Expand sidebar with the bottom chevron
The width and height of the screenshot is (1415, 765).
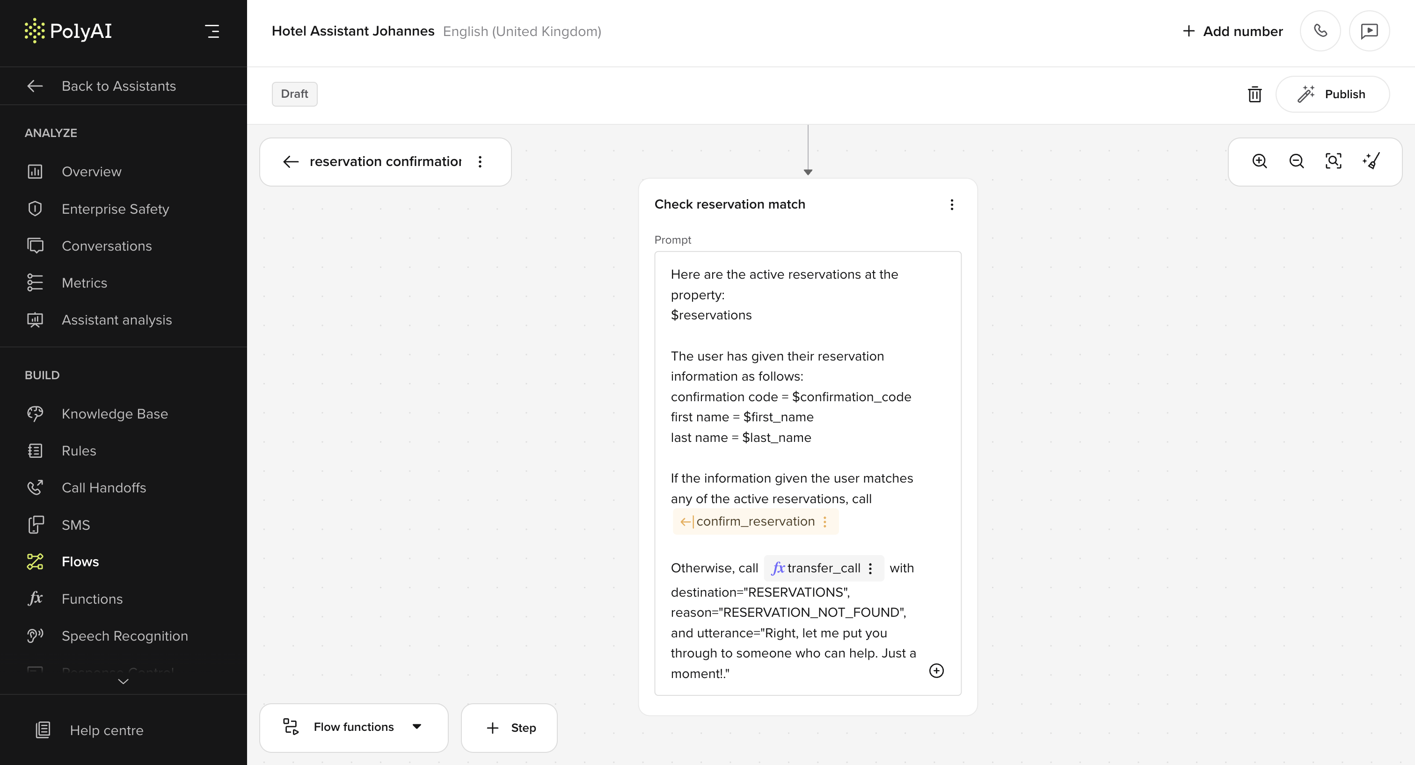coord(123,682)
